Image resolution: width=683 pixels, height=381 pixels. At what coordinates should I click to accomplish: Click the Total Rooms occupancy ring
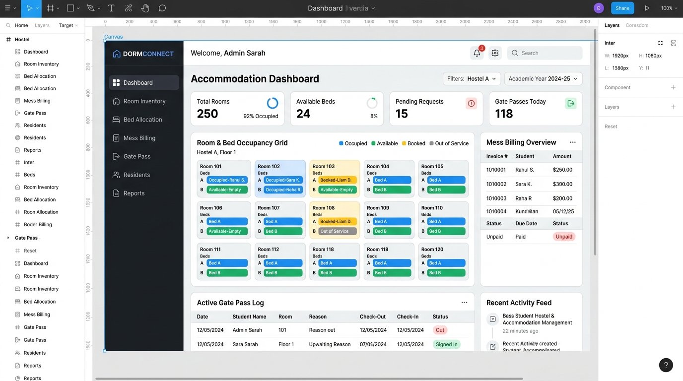[x=273, y=103]
